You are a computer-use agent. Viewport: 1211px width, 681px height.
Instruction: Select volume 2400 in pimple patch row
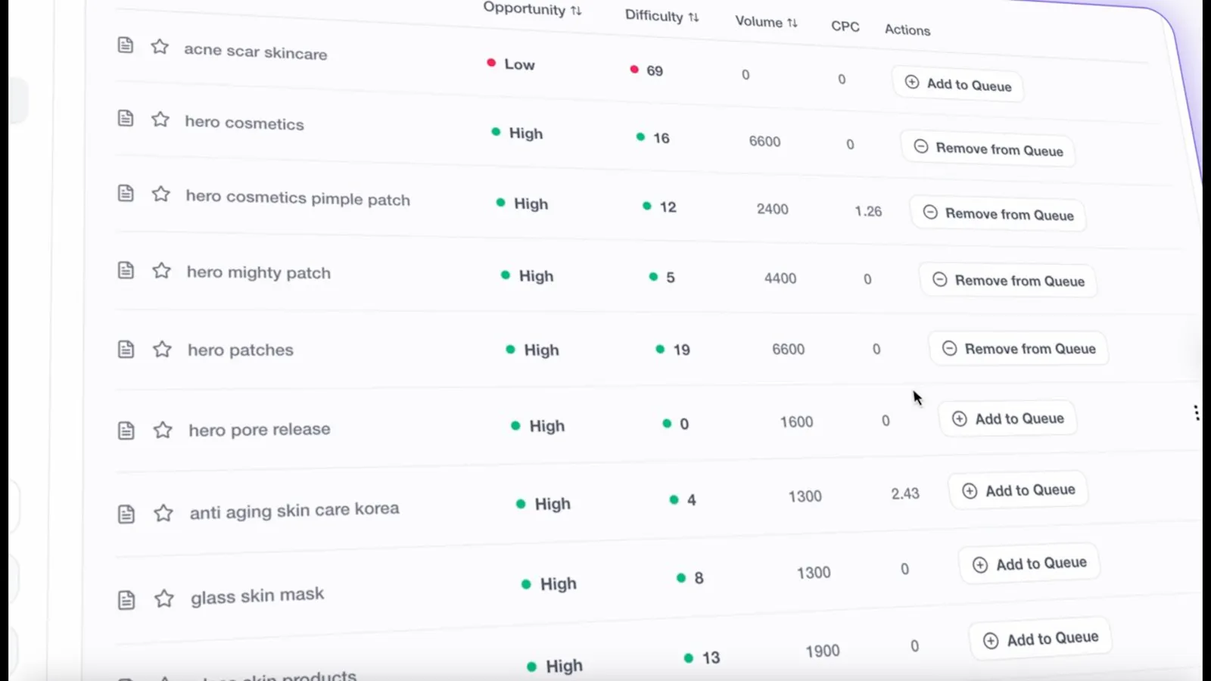(773, 209)
